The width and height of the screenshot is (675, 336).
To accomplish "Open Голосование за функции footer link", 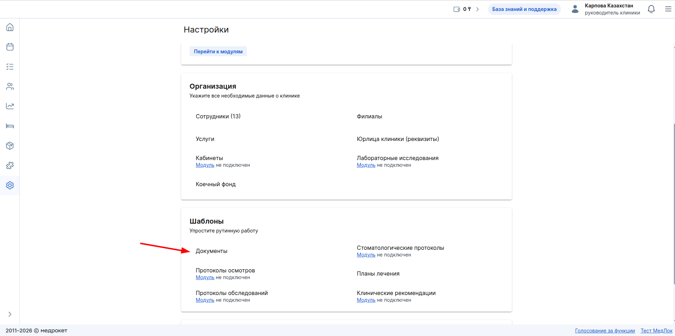I will (605, 331).
